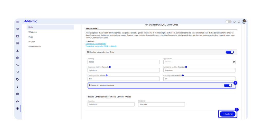Open Categoria padrão Agenda dropdown
This screenshot has height=138, width=263.
124,70
